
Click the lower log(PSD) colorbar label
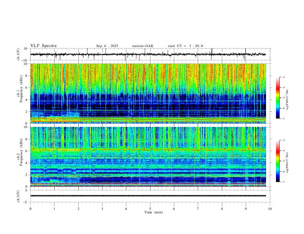287,163
